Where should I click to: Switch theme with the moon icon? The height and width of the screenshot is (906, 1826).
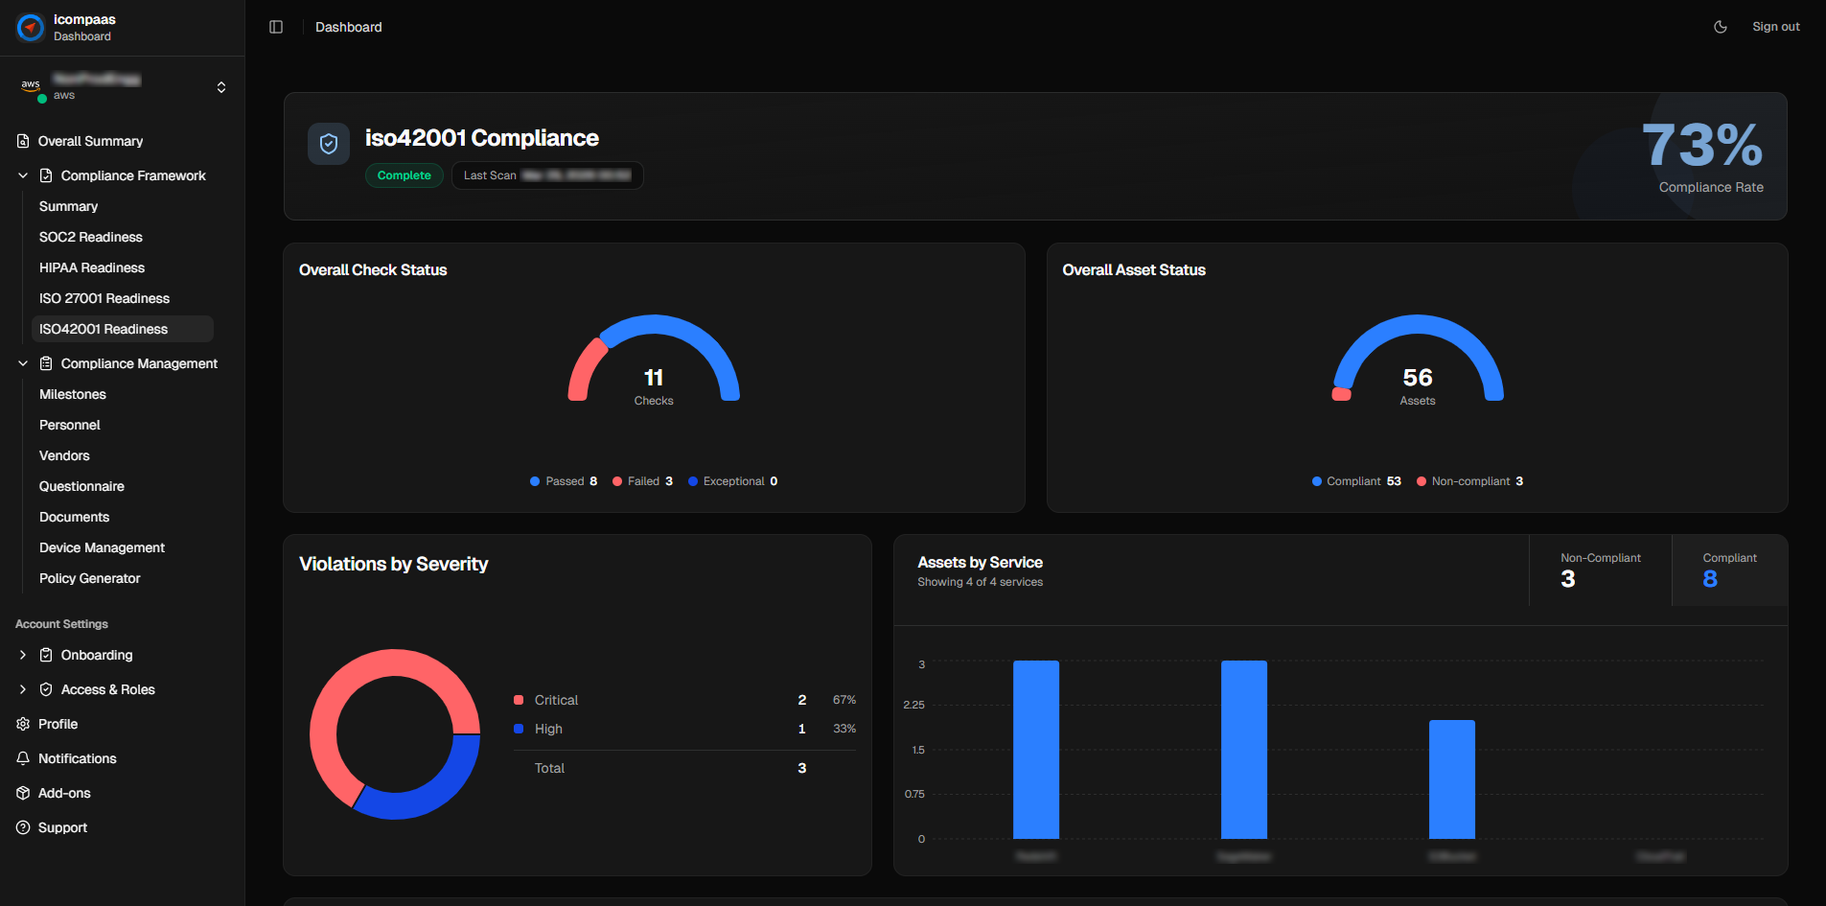pyautogui.click(x=1721, y=27)
